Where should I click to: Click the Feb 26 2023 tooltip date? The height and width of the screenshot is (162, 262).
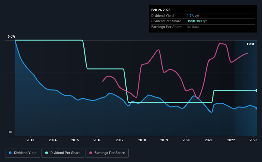[x=161, y=10]
